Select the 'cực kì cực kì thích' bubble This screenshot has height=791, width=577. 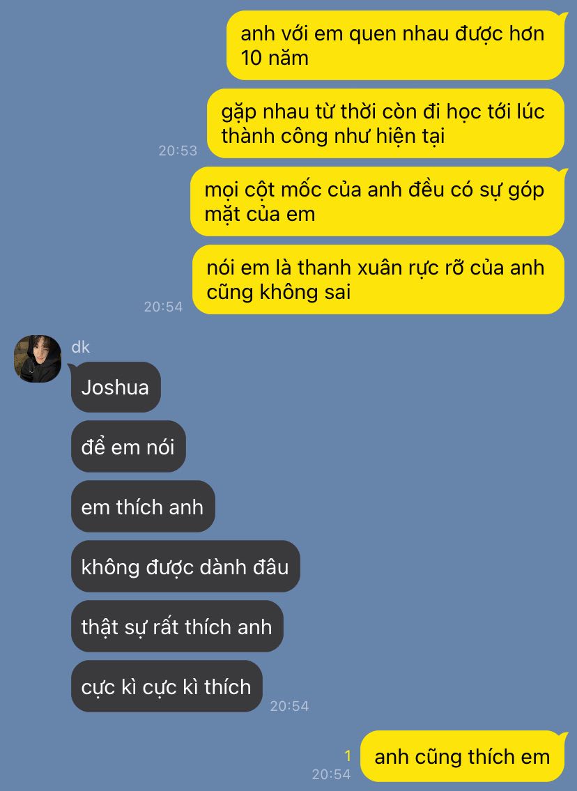click(x=167, y=686)
